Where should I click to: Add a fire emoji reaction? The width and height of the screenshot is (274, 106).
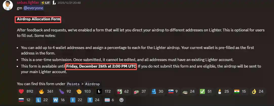tap(46, 91)
